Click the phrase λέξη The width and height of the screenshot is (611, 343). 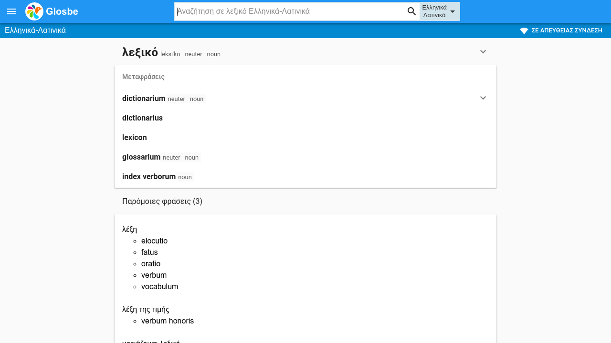point(130,230)
